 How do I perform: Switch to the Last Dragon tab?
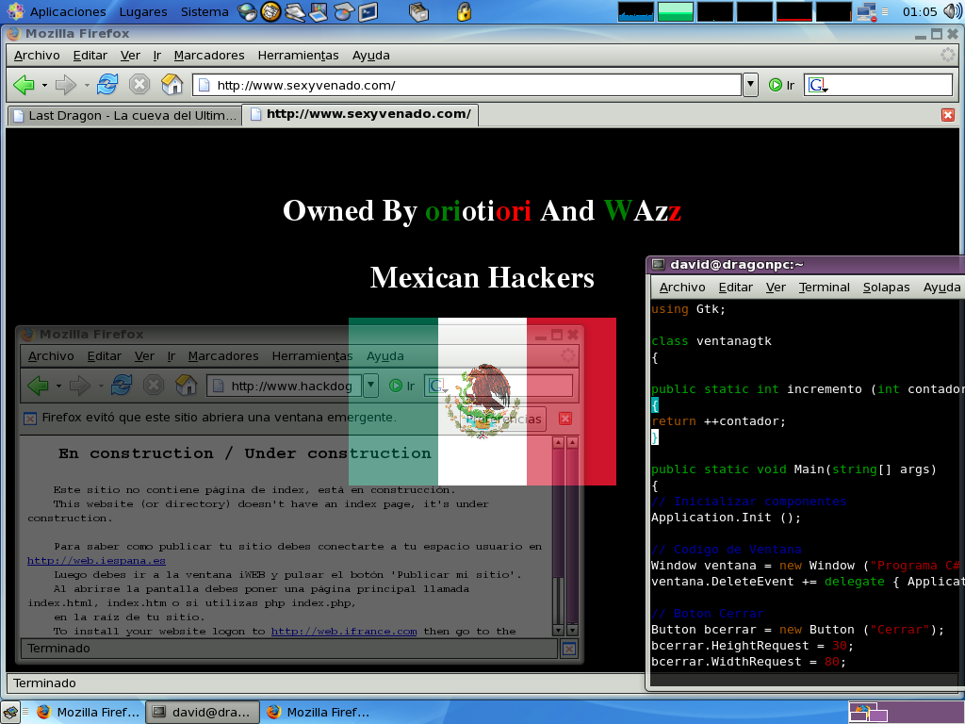[x=123, y=115]
